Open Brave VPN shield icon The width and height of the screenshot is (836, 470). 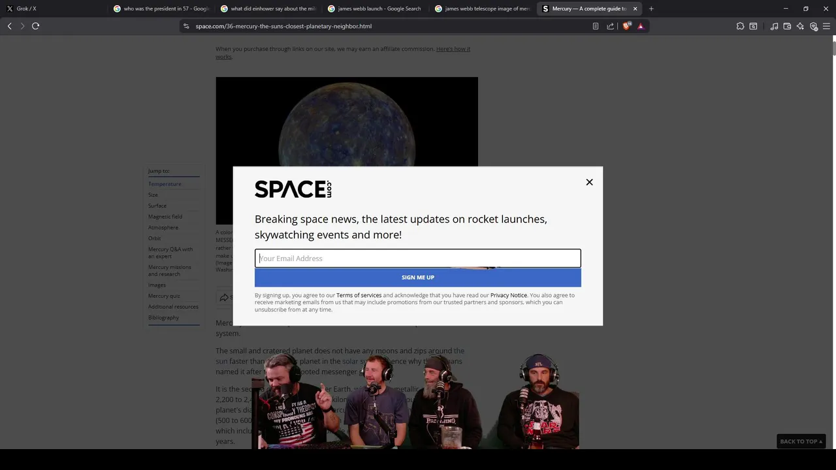click(813, 26)
